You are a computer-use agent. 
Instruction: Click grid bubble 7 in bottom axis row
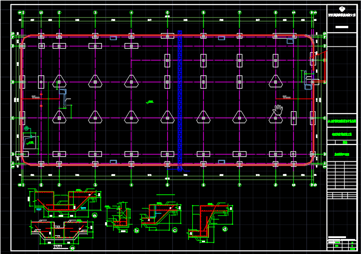[x=240, y=185]
